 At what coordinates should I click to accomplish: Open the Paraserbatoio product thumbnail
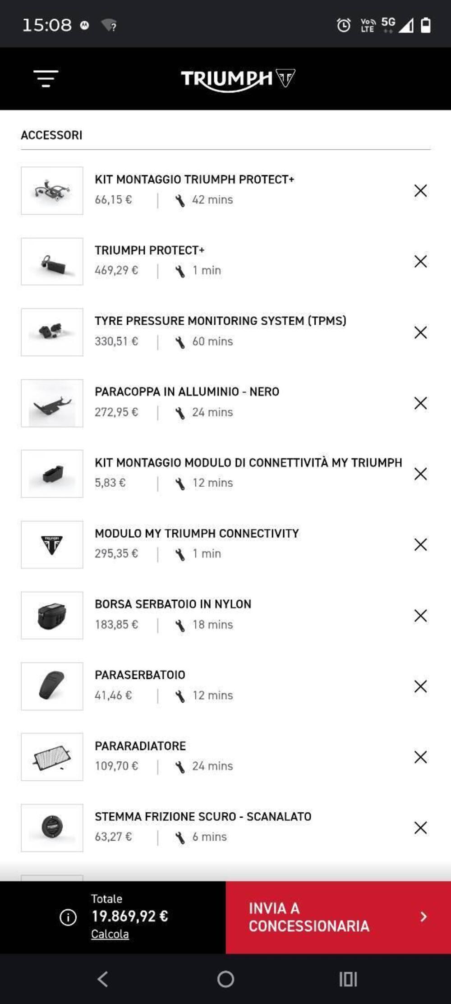[52, 686]
